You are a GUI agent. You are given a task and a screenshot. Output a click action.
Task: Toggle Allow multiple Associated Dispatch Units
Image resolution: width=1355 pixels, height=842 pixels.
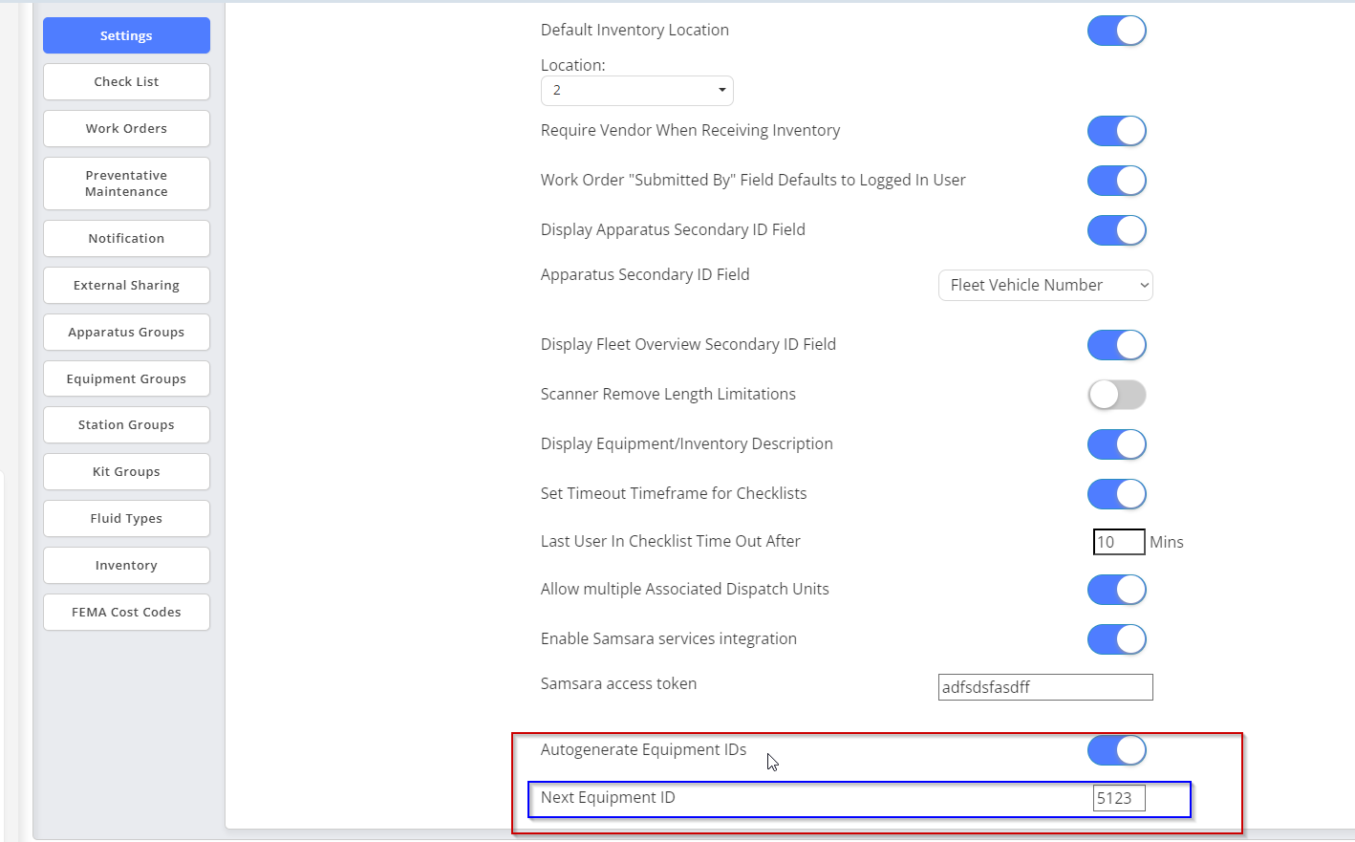[x=1116, y=590]
